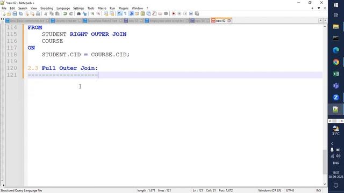Start macro recording with the red button
Viewport: 344px width, 193px height.
coord(174,13)
